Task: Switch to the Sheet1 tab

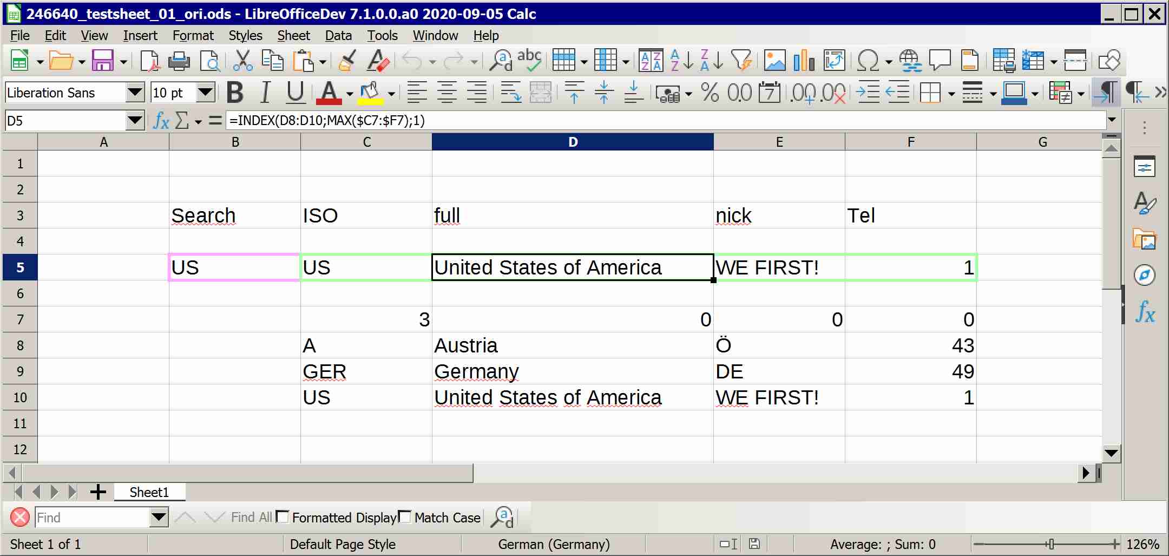Action: [149, 492]
